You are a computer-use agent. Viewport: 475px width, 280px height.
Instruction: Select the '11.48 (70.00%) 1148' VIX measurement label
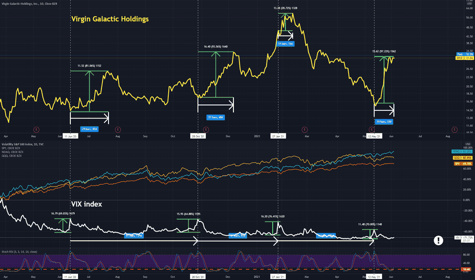pyautogui.click(x=370, y=225)
